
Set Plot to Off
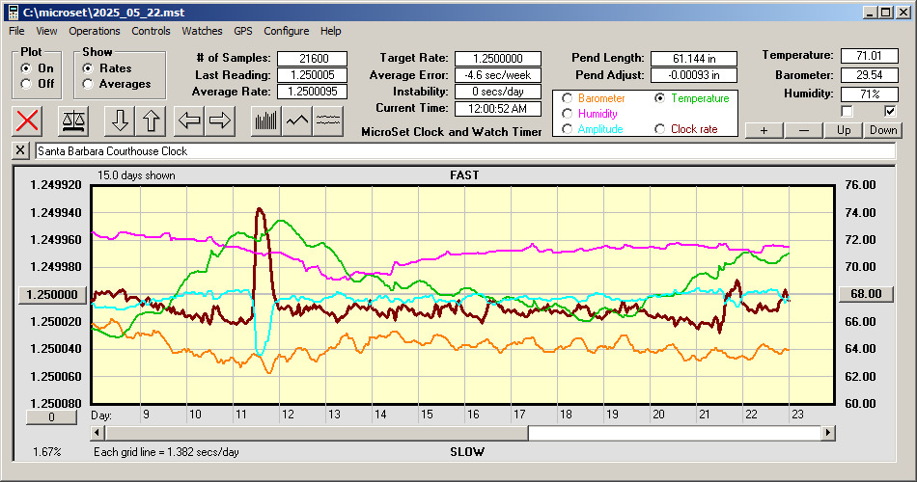[26, 84]
